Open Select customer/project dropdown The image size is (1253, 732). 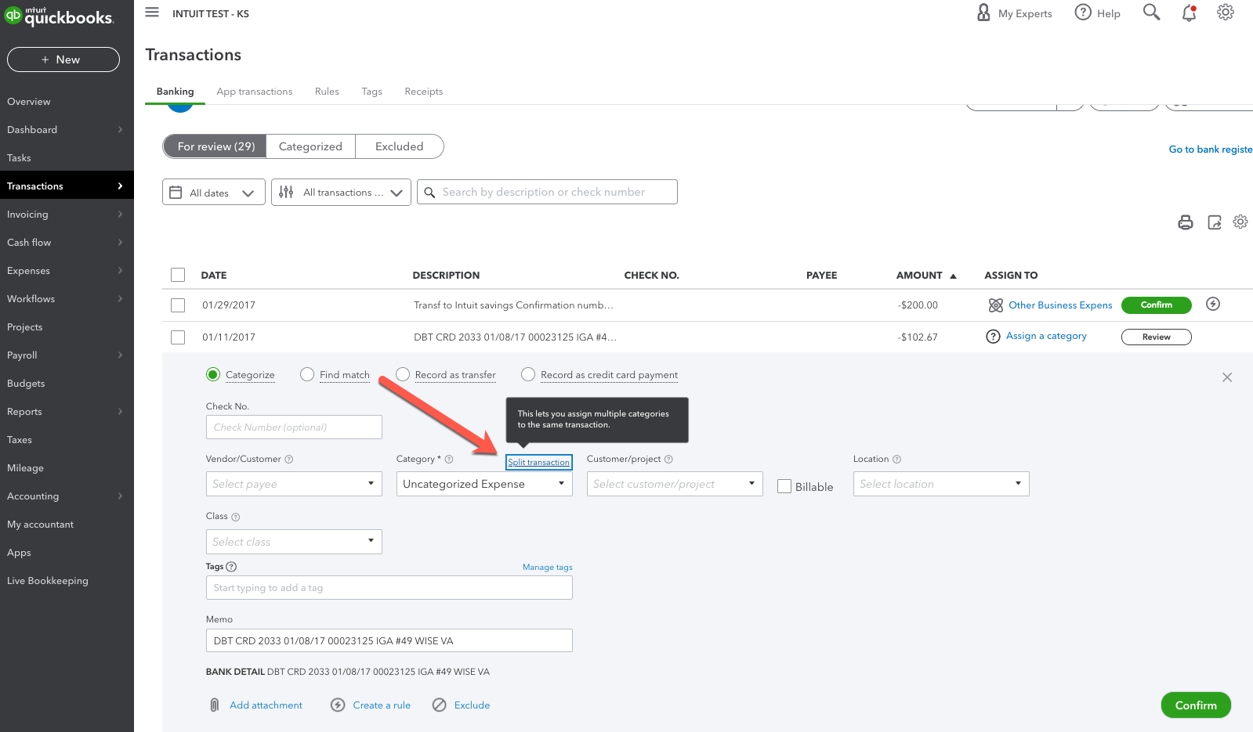click(x=675, y=484)
